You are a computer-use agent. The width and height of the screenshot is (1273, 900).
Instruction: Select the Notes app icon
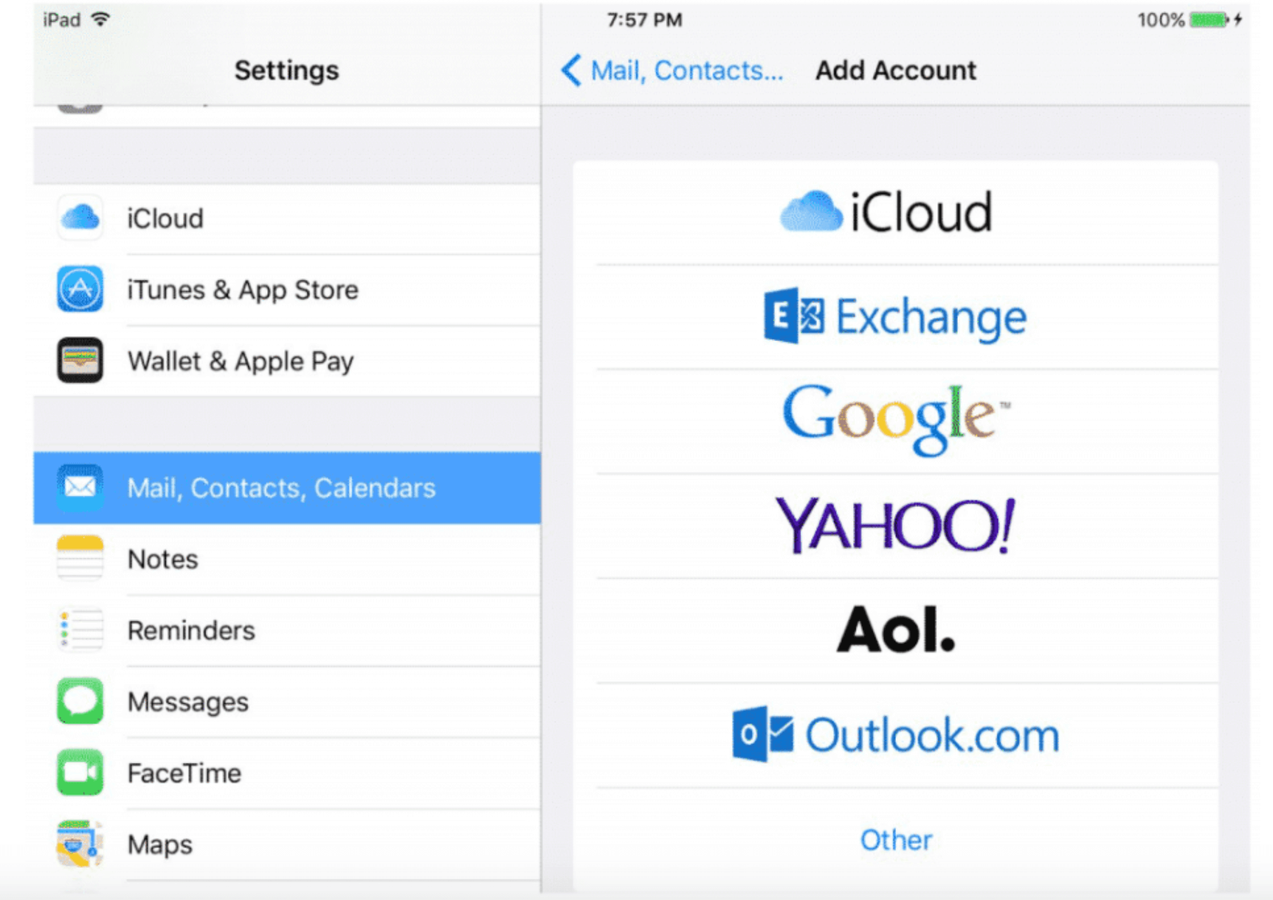click(79, 559)
